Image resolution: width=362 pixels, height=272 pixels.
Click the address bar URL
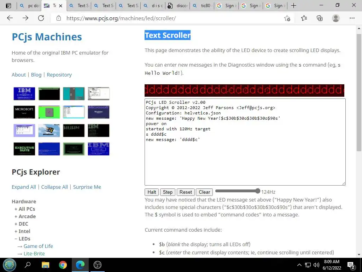pos(121,18)
